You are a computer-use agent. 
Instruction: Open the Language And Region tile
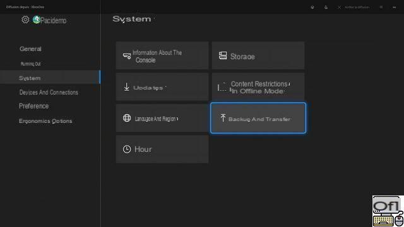pos(162,118)
